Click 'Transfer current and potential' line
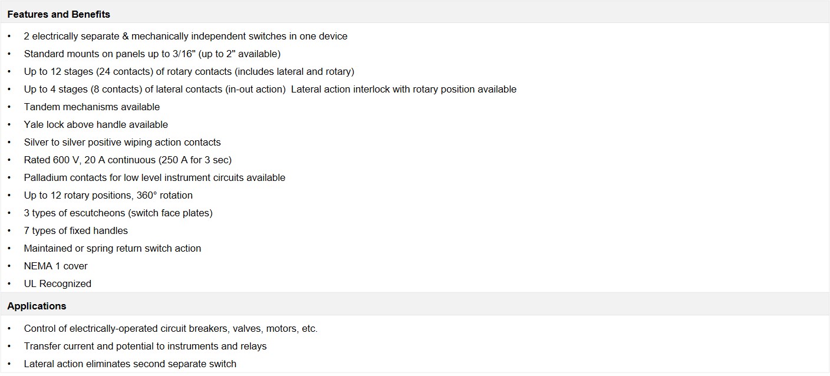The image size is (830, 376). pos(146,346)
